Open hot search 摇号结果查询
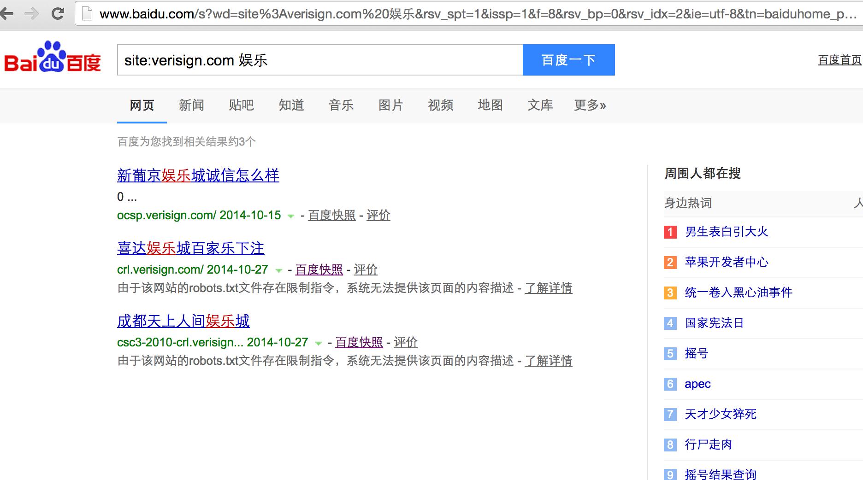The width and height of the screenshot is (863, 480). (721, 474)
